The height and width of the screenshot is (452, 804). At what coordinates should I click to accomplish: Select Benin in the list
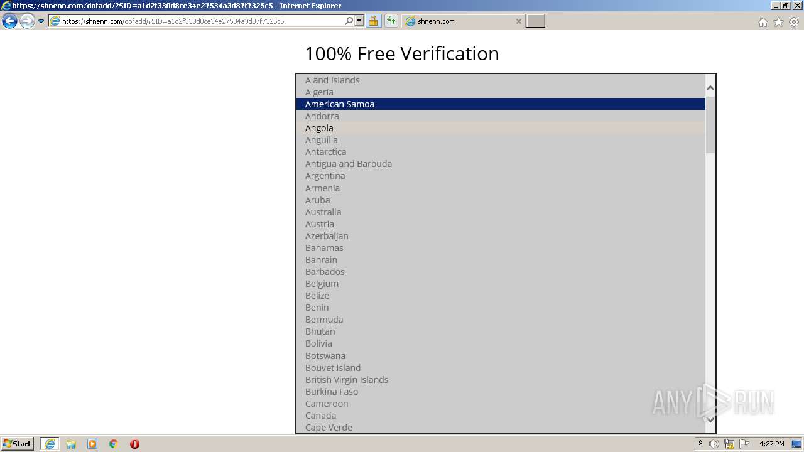501,308
